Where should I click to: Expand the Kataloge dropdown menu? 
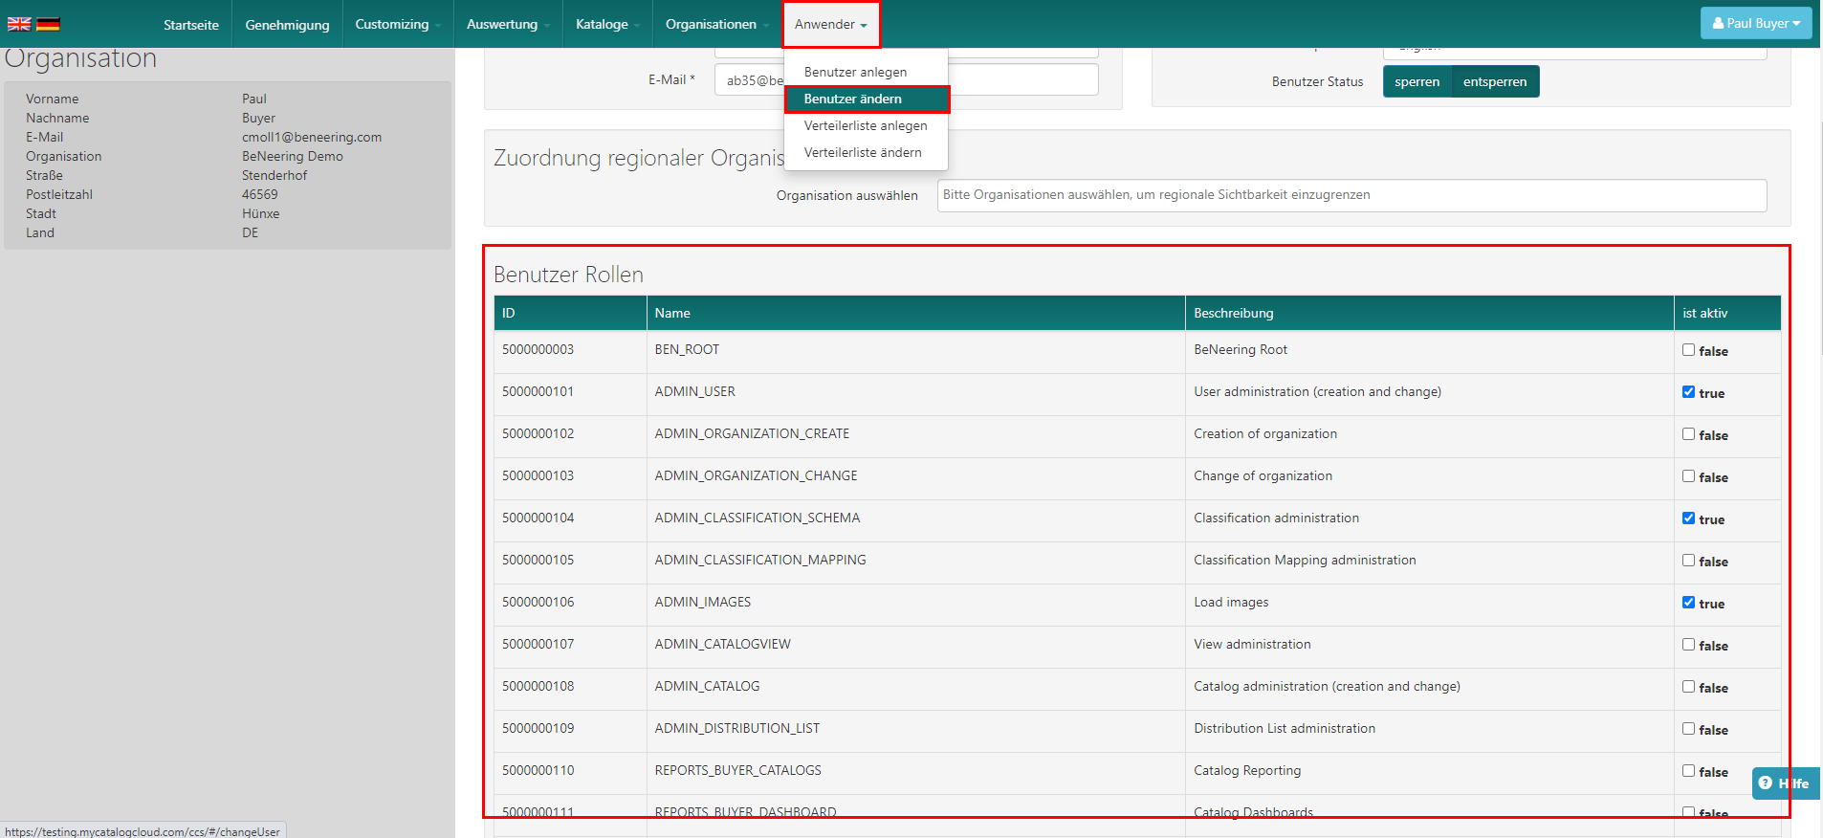(x=606, y=24)
